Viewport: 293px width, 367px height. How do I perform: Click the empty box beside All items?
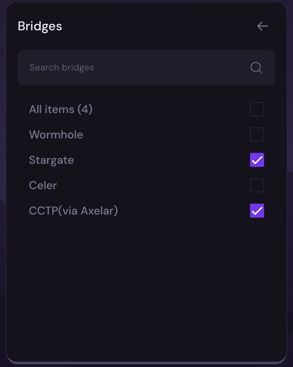point(257,109)
